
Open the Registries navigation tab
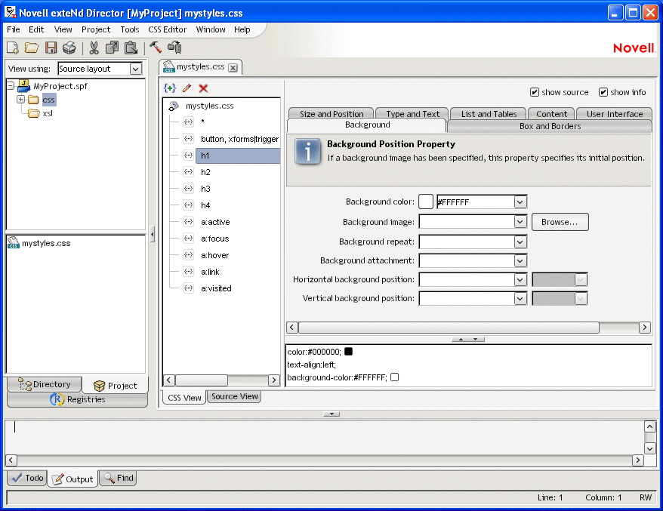[x=77, y=399]
